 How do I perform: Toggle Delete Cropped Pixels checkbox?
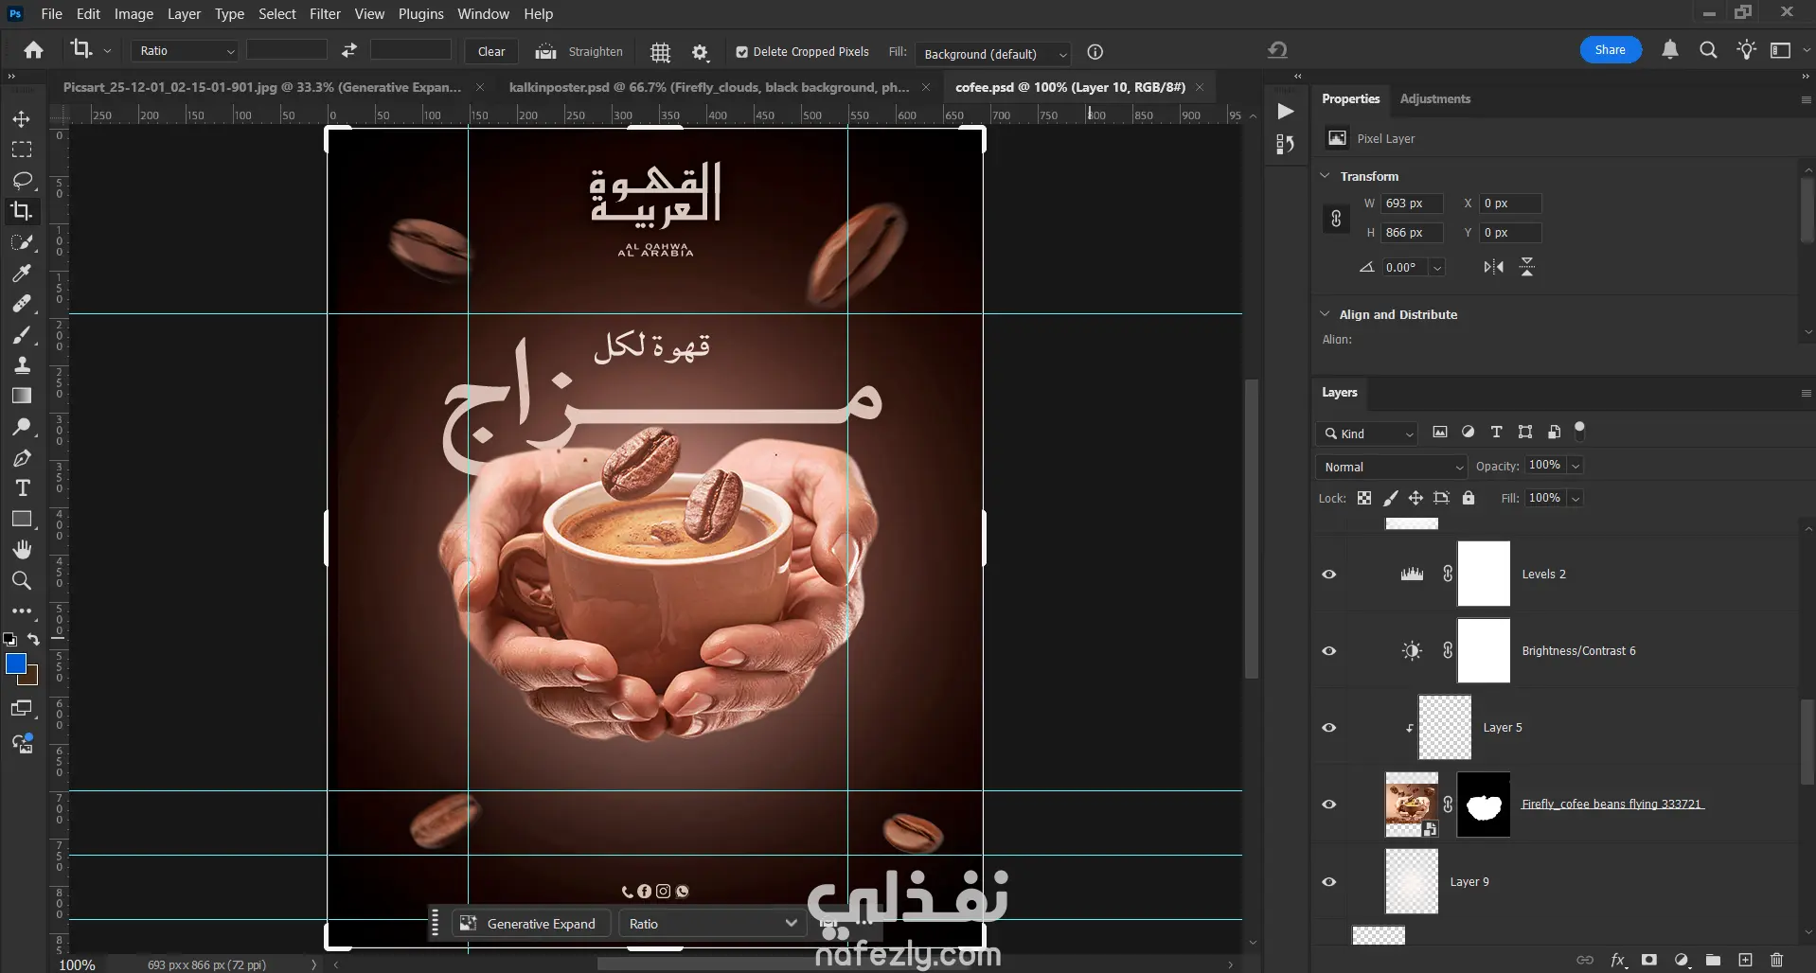point(742,52)
